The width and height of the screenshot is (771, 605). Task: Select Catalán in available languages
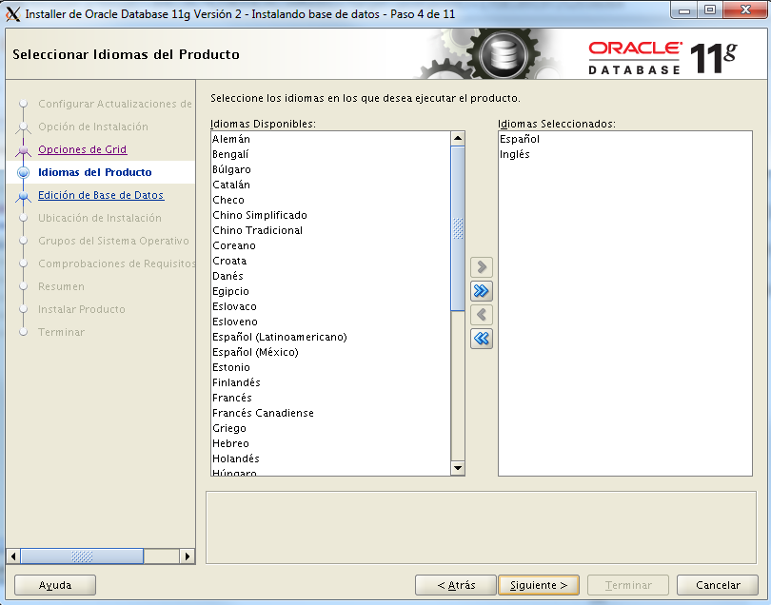[x=330, y=185]
